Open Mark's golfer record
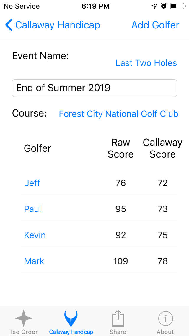The width and height of the screenshot is (189, 336). [34, 261]
